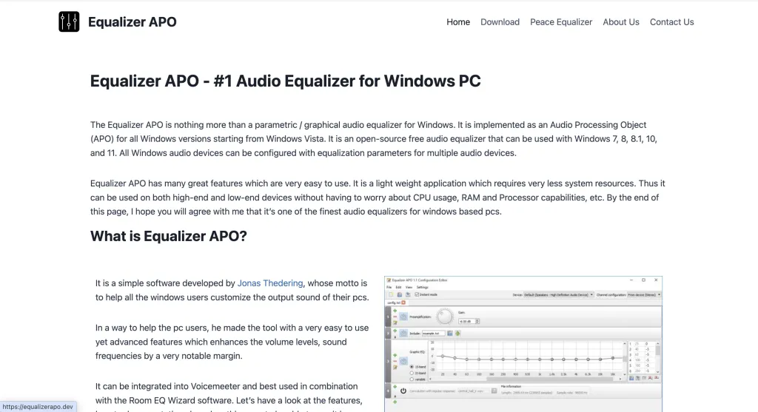Follow the Jonas Thedering hyperlink
The width and height of the screenshot is (758, 412).
point(269,283)
